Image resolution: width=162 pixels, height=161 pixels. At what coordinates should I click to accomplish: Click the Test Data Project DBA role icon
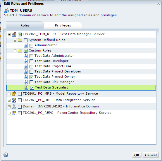click(26, 66)
